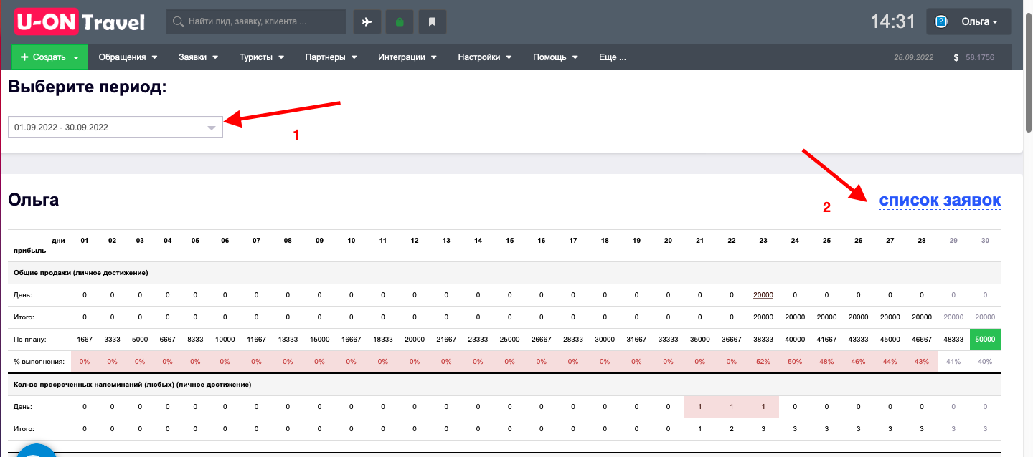Click the underlined 20000 day value
1033x457 pixels.
[763, 295]
